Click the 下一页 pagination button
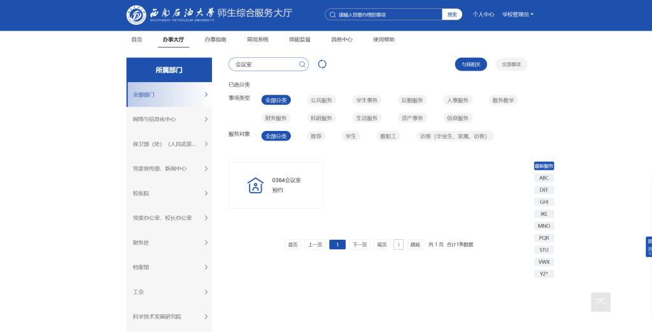652x332 pixels. click(359, 244)
